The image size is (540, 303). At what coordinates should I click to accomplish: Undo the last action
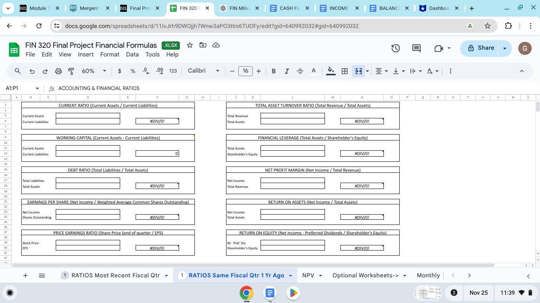point(32,71)
